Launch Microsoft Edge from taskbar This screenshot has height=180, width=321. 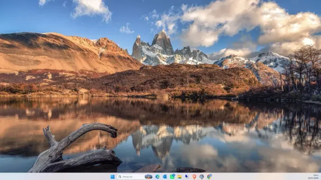(157, 177)
